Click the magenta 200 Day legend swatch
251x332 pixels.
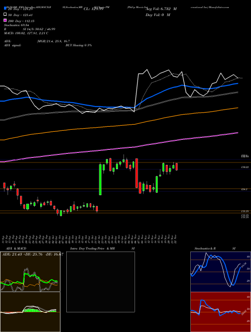[x=5, y=20]
